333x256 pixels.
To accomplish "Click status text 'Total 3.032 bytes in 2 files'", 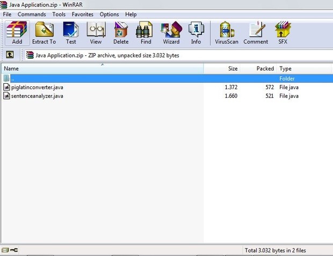I will [275, 251].
